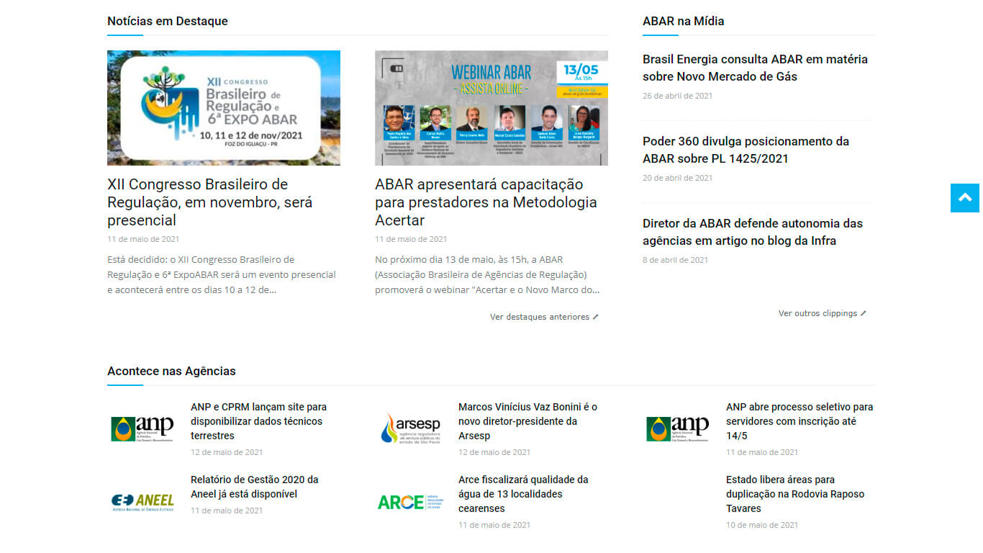
Task: Open Estado libera áreas Raposo Tavares news
Action: 794,494
